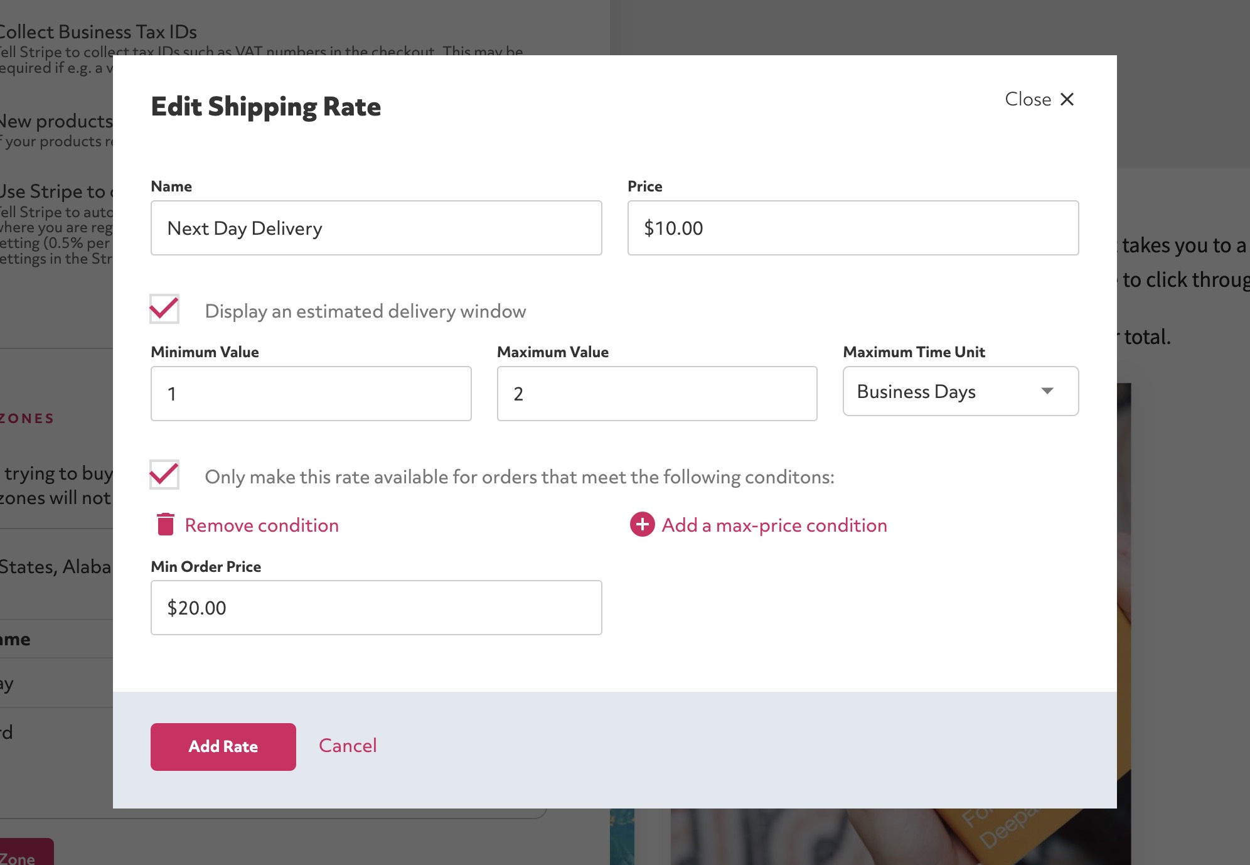Click the Name label
The width and height of the screenshot is (1250, 865).
click(171, 186)
